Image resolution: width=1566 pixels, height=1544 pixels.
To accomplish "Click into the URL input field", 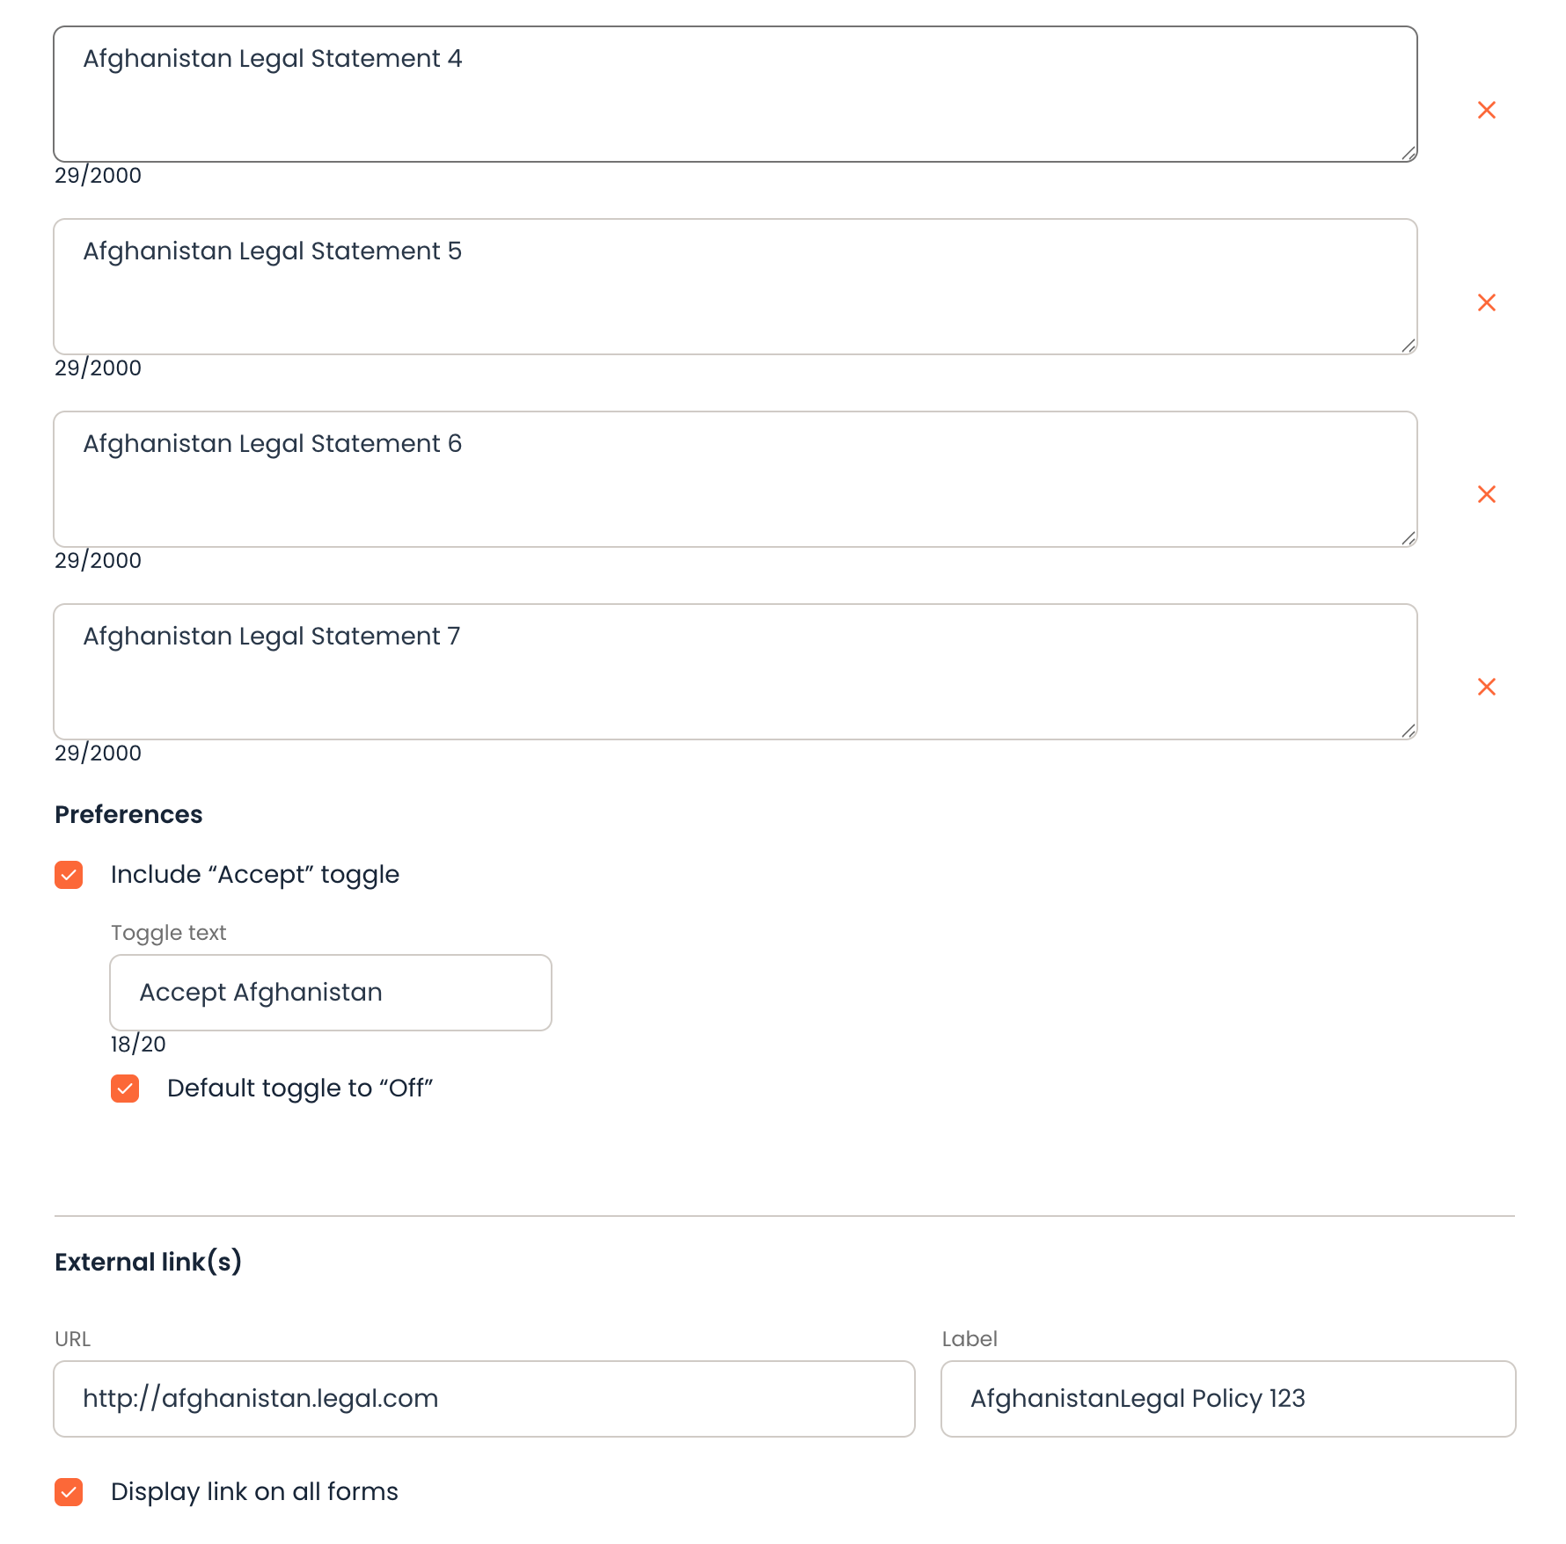I will (x=484, y=1399).
